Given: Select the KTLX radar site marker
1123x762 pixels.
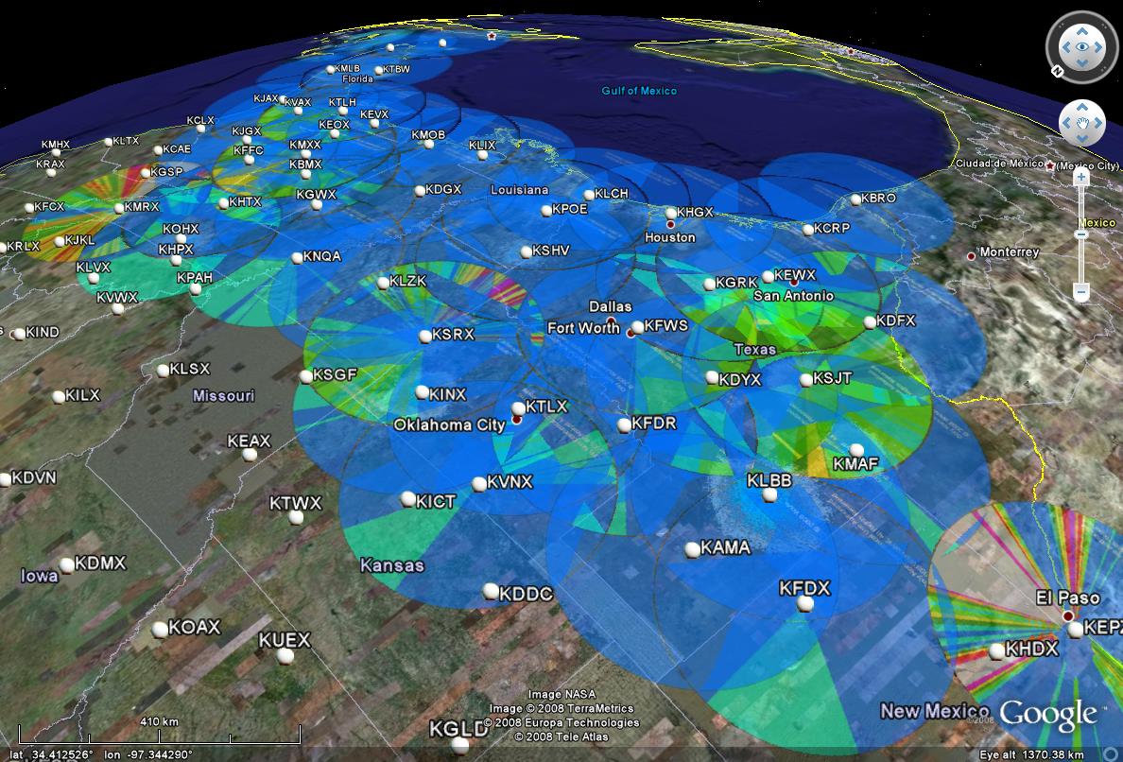Looking at the screenshot, I should pos(518,409).
